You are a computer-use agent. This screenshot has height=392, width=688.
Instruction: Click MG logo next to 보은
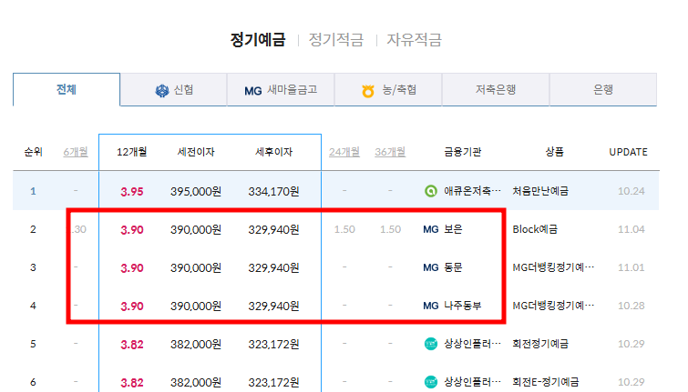pyautogui.click(x=431, y=229)
